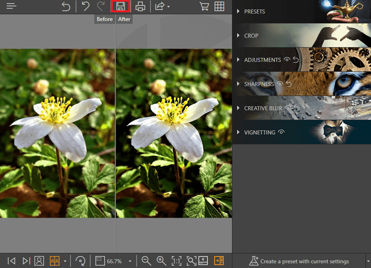This screenshot has width=371, height=268.
Task: Toggle the Adjustments eye visibility icon
Action: tap(287, 59)
